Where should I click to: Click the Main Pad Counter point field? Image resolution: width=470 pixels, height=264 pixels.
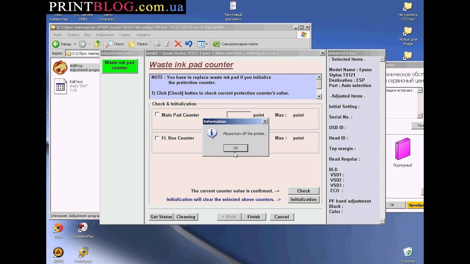(239, 115)
